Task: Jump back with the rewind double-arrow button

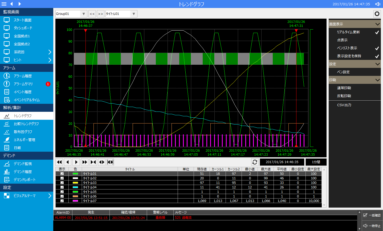Action: click(x=59, y=162)
